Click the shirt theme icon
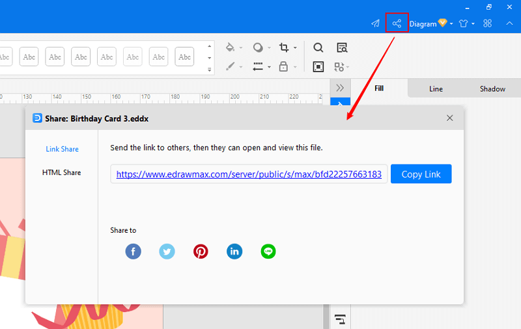Image resolution: width=521 pixels, height=329 pixels. click(463, 23)
